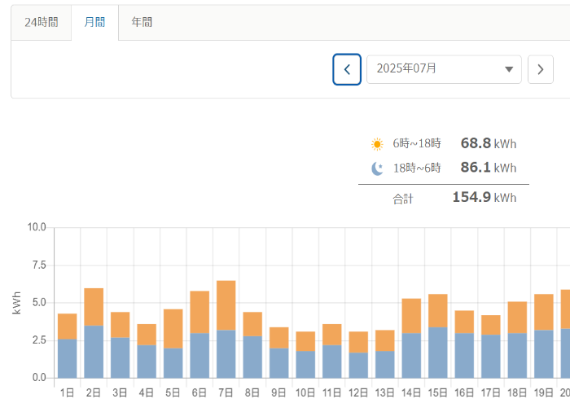Image resolution: width=570 pixels, height=412 pixels.
Task: Select the blue bar for 12日
Action: [358, 365]
